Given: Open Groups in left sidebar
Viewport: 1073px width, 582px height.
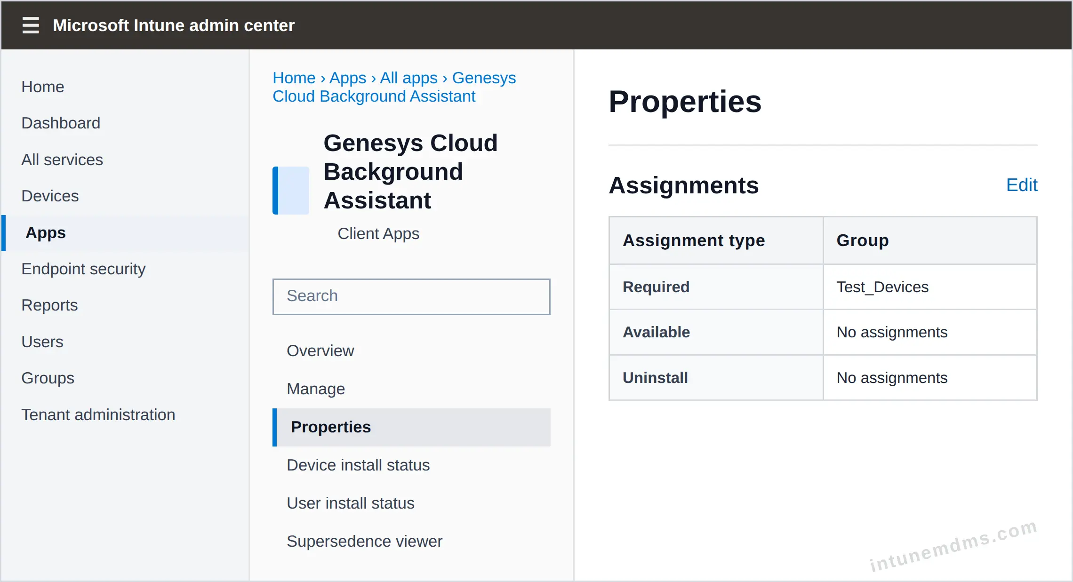Looking at the screenshot, I should [48, 378].
